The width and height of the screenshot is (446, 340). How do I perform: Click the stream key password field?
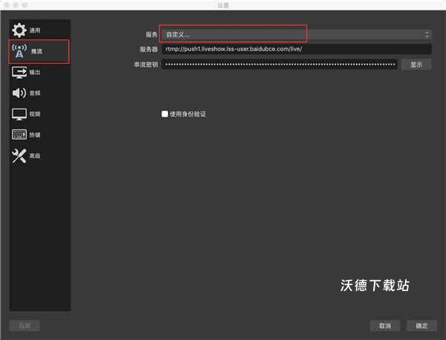(x=280, y=65)
